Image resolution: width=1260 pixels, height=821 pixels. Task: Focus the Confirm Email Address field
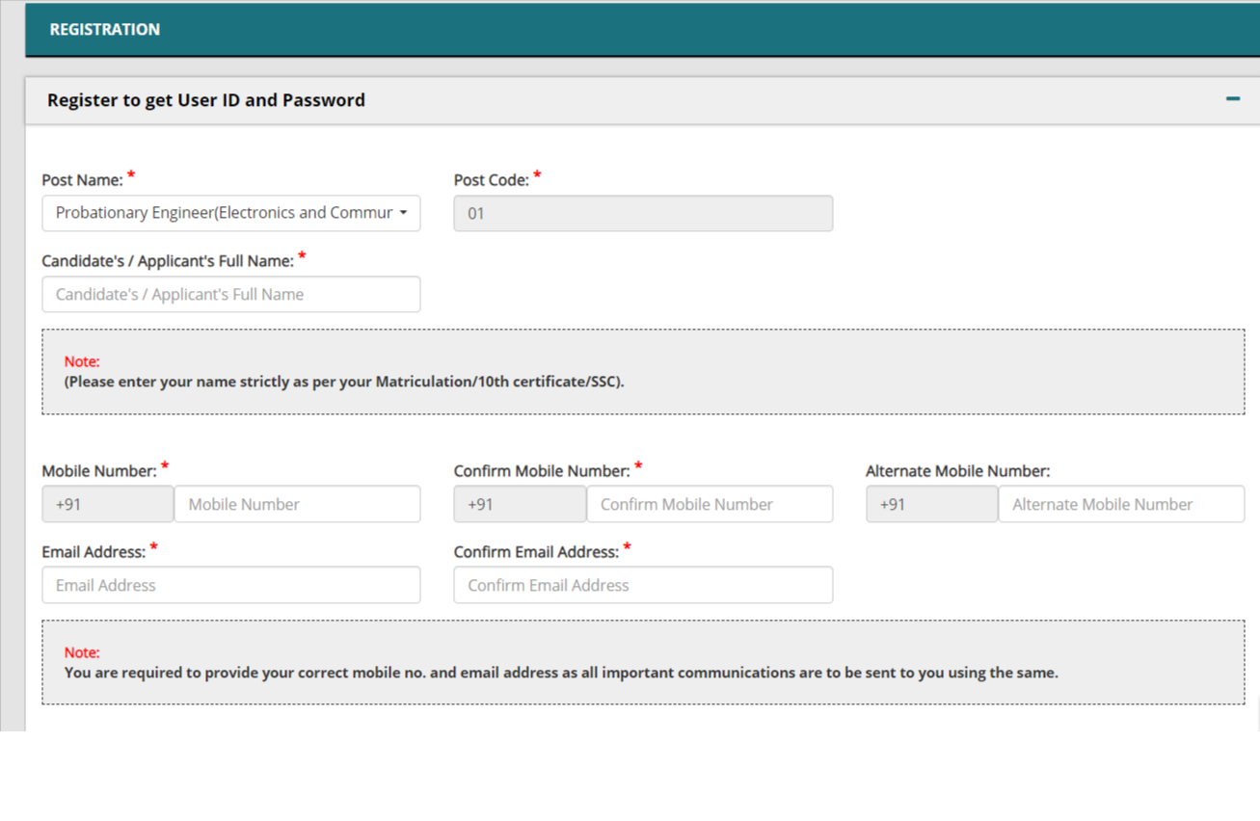pyautogui.click(x=643, y=585)
